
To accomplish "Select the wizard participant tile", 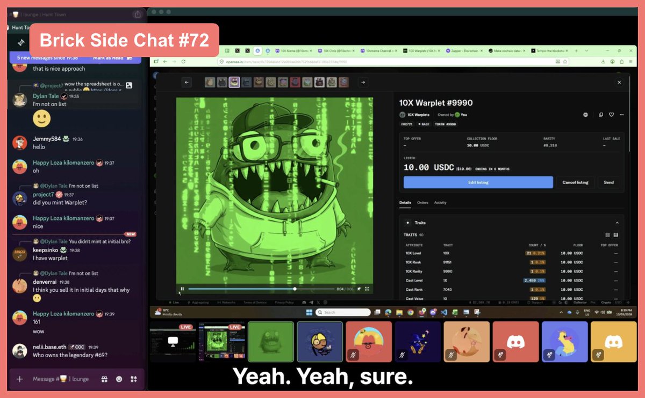I will click(x=418, y=342).
